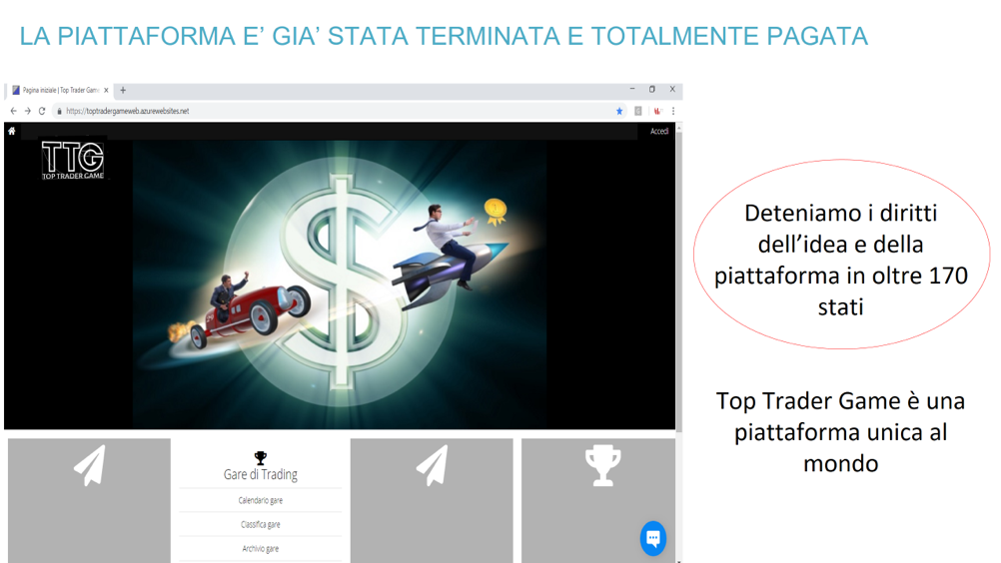Click the address bar URL field
The image size is (1001, 563).
(x=335, y=111)
